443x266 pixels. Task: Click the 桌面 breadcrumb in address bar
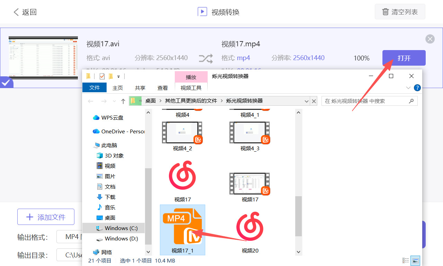[151, 101]
